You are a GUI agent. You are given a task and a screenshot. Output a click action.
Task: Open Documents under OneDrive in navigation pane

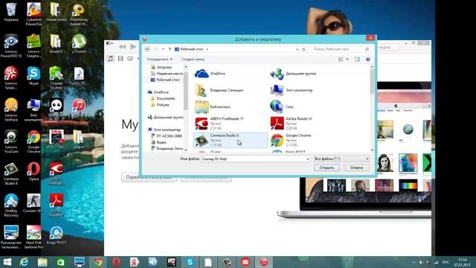(163, 98)
